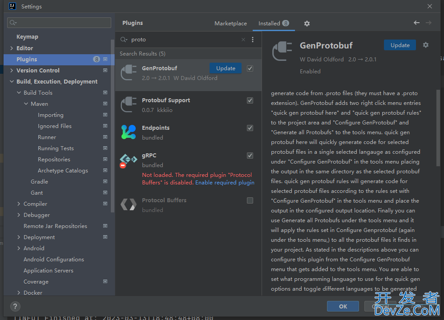Click the project-level icon beside Coverage
This screenshot has width=444, height=320.
(105, 281)
